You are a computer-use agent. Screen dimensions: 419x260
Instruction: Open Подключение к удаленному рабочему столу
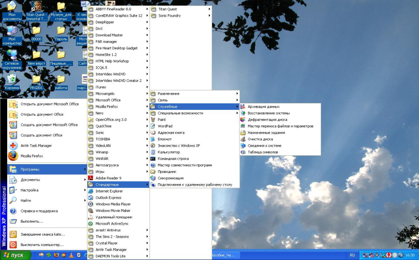(194, 184)
